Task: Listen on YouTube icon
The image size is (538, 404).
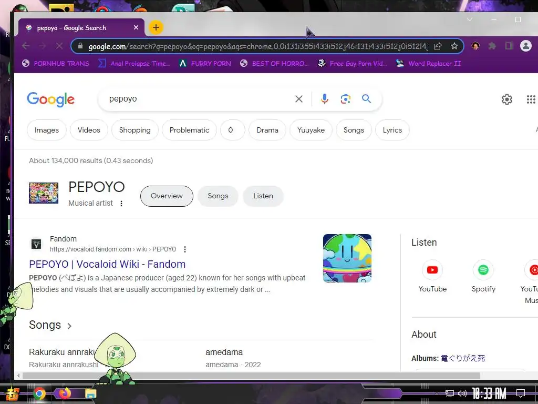Action: [x=432, y=270]
